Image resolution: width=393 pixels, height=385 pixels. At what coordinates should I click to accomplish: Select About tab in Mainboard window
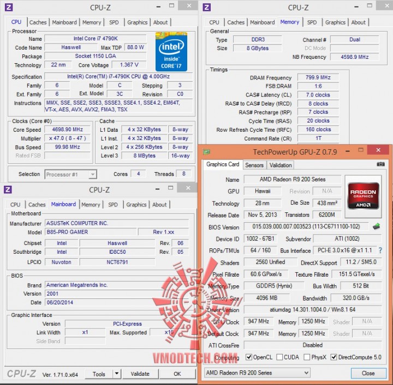click(x=159, y=205)
